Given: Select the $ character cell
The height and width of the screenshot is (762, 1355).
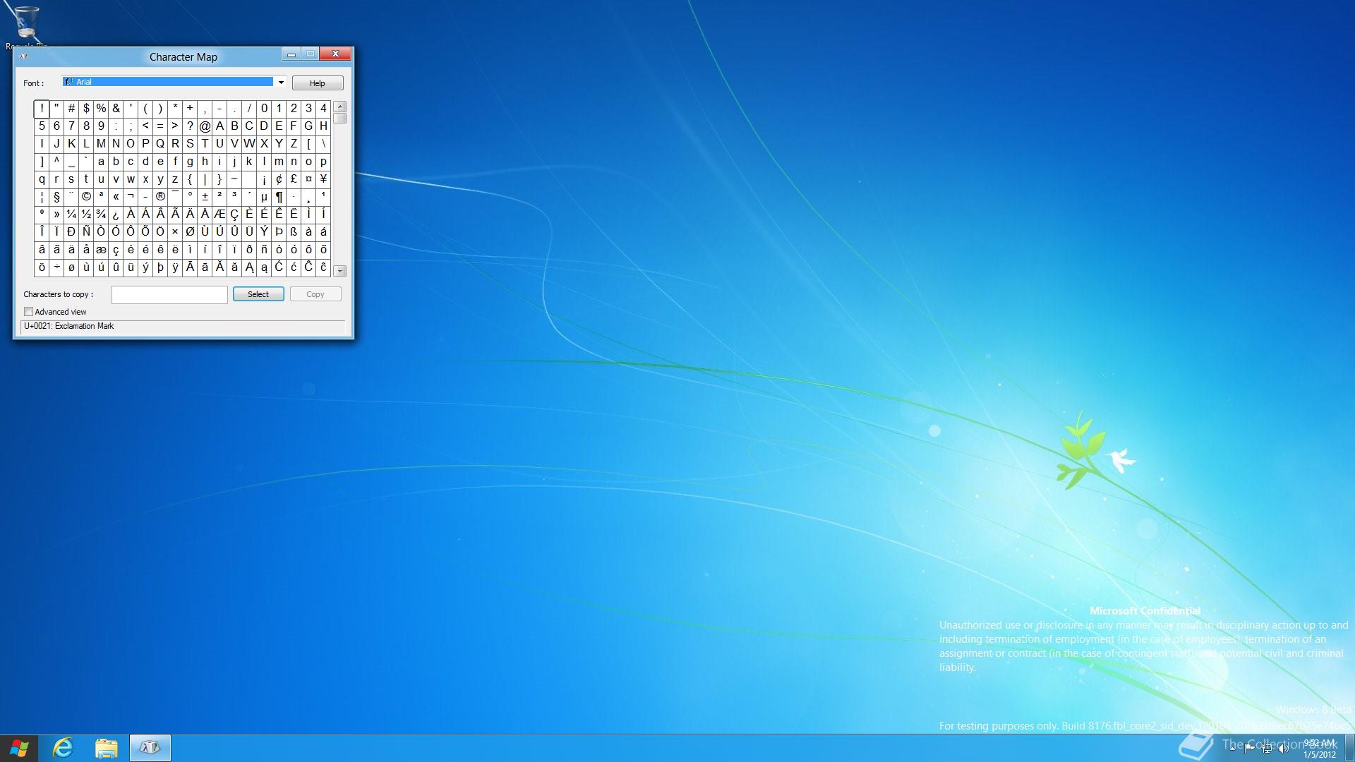Looking at the screenshot, I should 86,109.
